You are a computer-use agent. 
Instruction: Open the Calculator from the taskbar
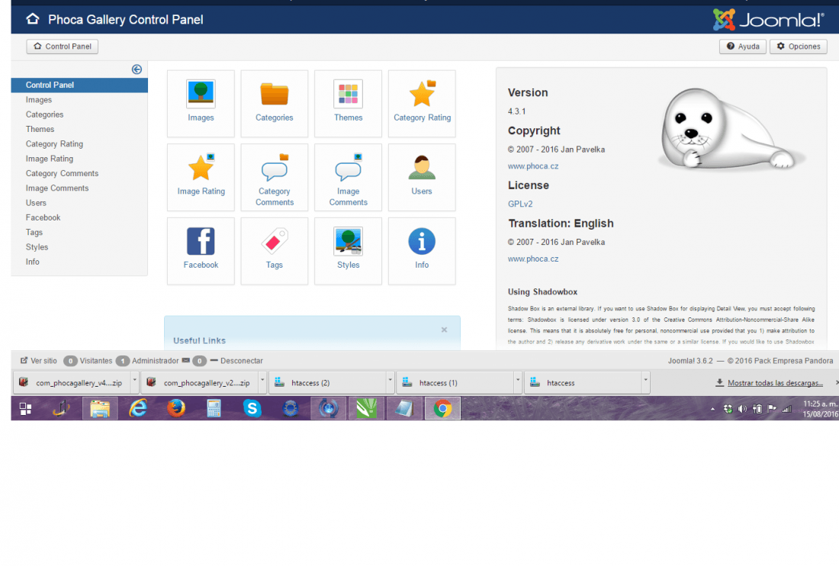click(x=214, y=409)
